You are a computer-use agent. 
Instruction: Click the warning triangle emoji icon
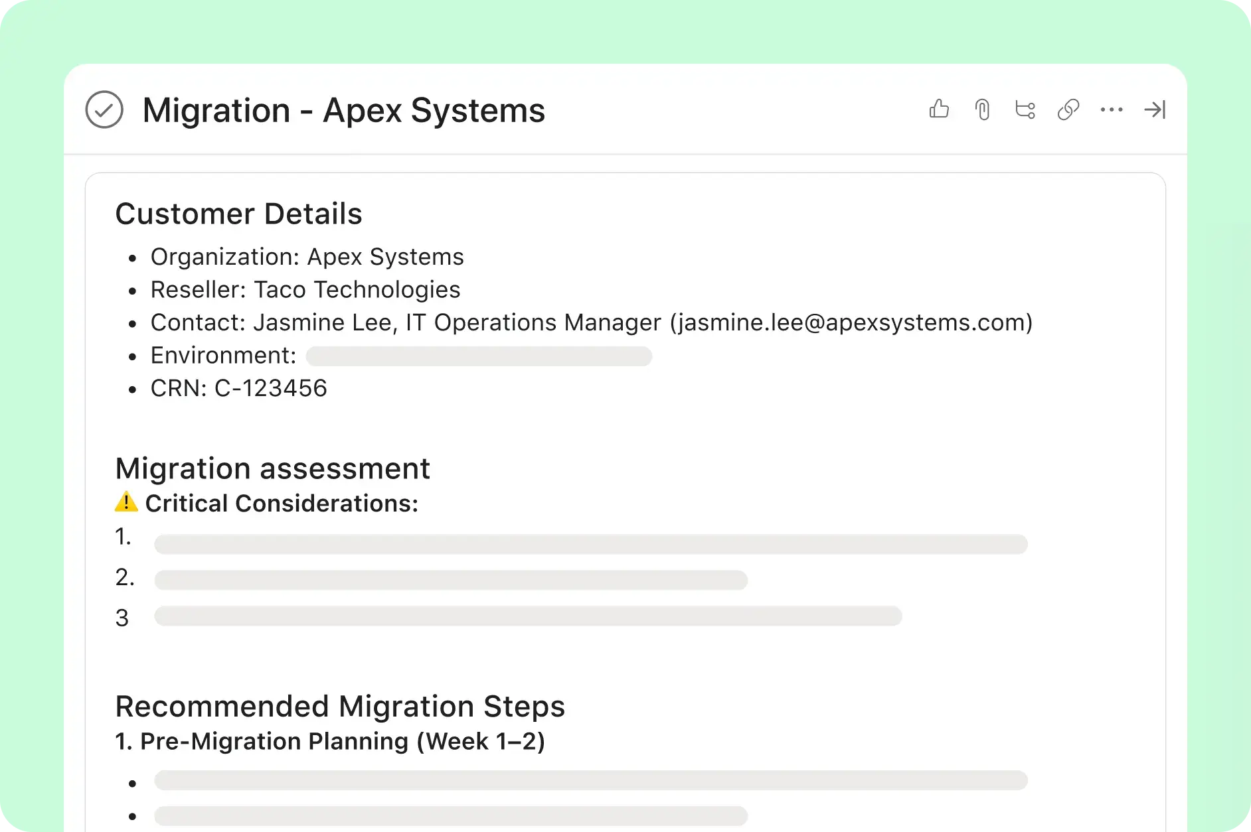(x=126, y=502)
